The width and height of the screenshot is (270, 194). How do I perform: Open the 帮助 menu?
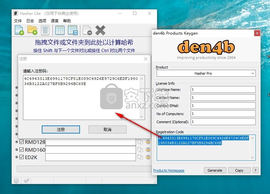tap(67, 21)
